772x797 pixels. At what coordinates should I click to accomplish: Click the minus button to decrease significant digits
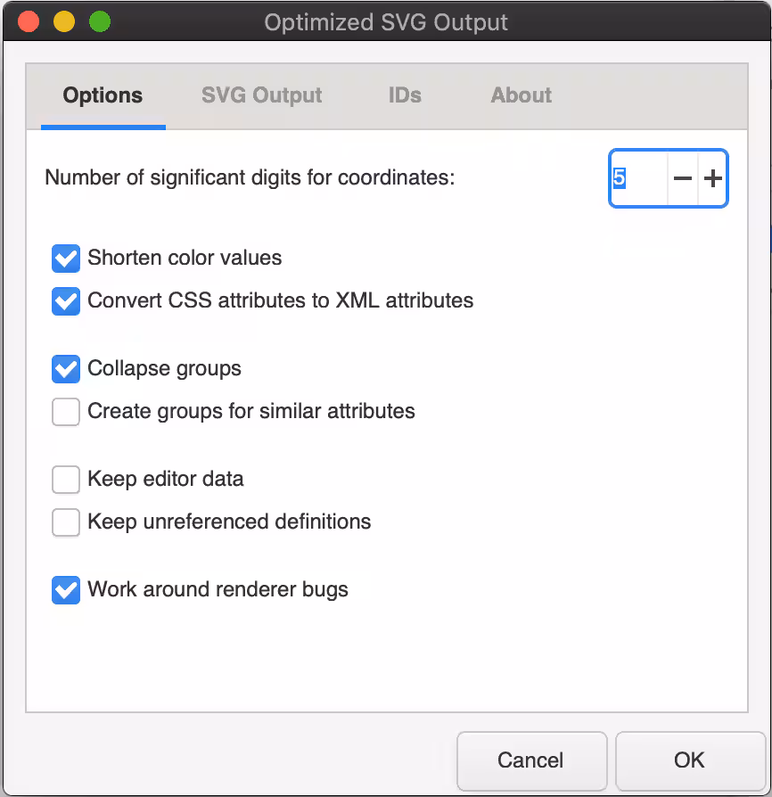[x=682, y=178]
